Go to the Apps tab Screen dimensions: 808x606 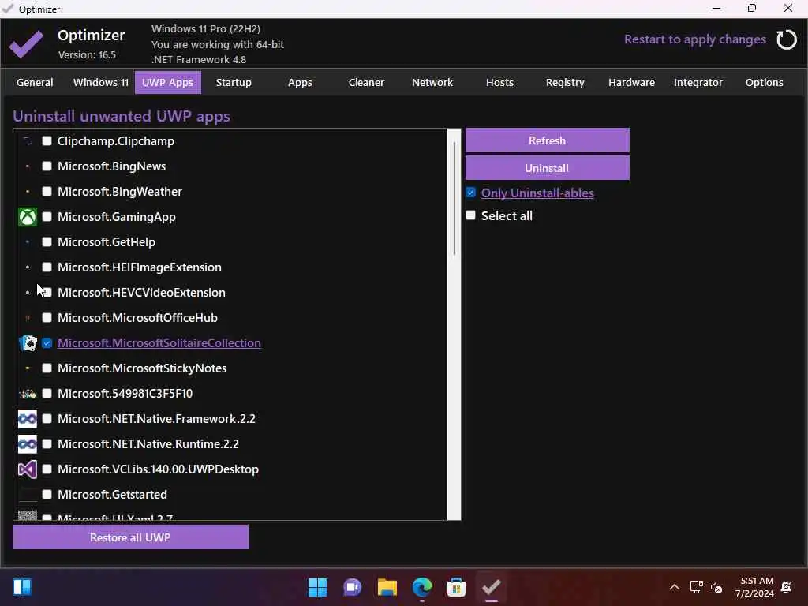pos(300,82)
